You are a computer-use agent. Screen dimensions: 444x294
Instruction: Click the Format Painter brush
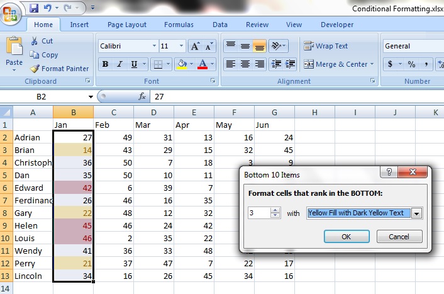coord(60,69)
